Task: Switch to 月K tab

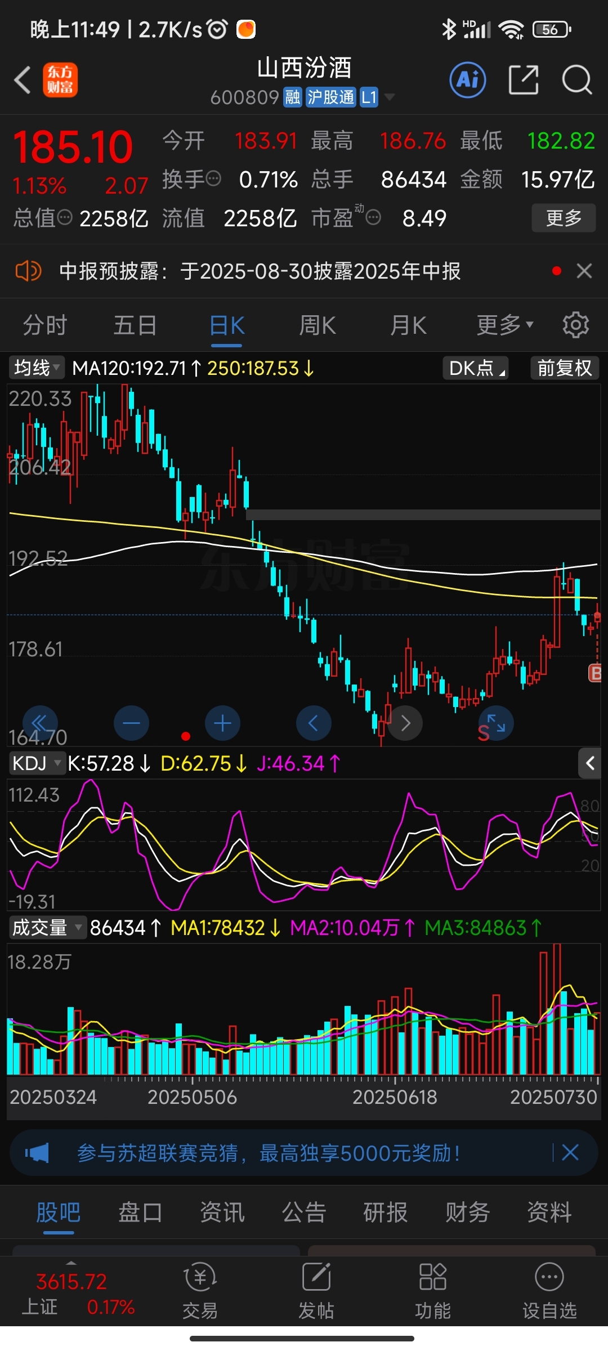Action: [408, 325]
